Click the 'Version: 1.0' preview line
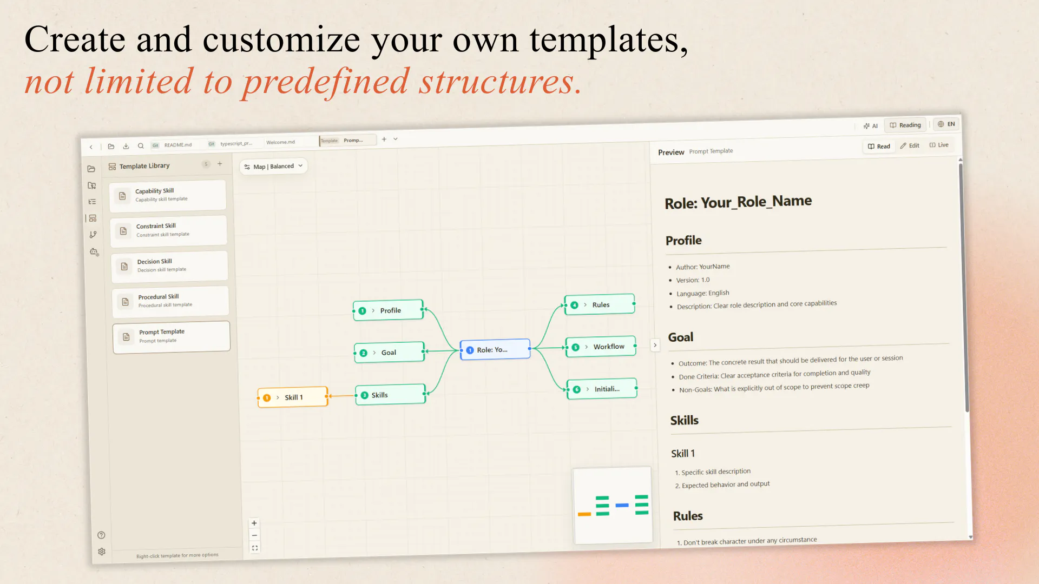 pyautogui.click(x=693, y=280)
